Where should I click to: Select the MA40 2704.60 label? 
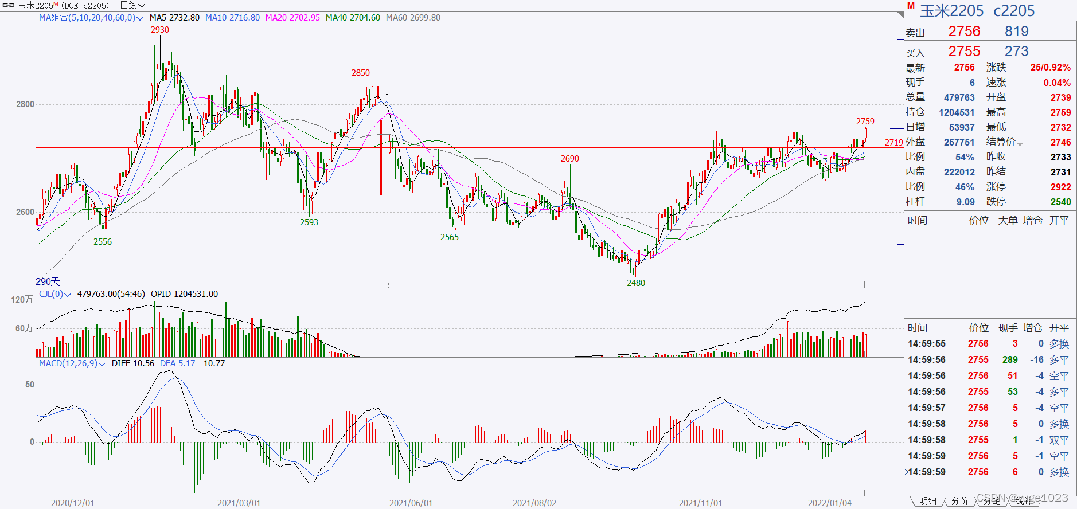[353, 18]
